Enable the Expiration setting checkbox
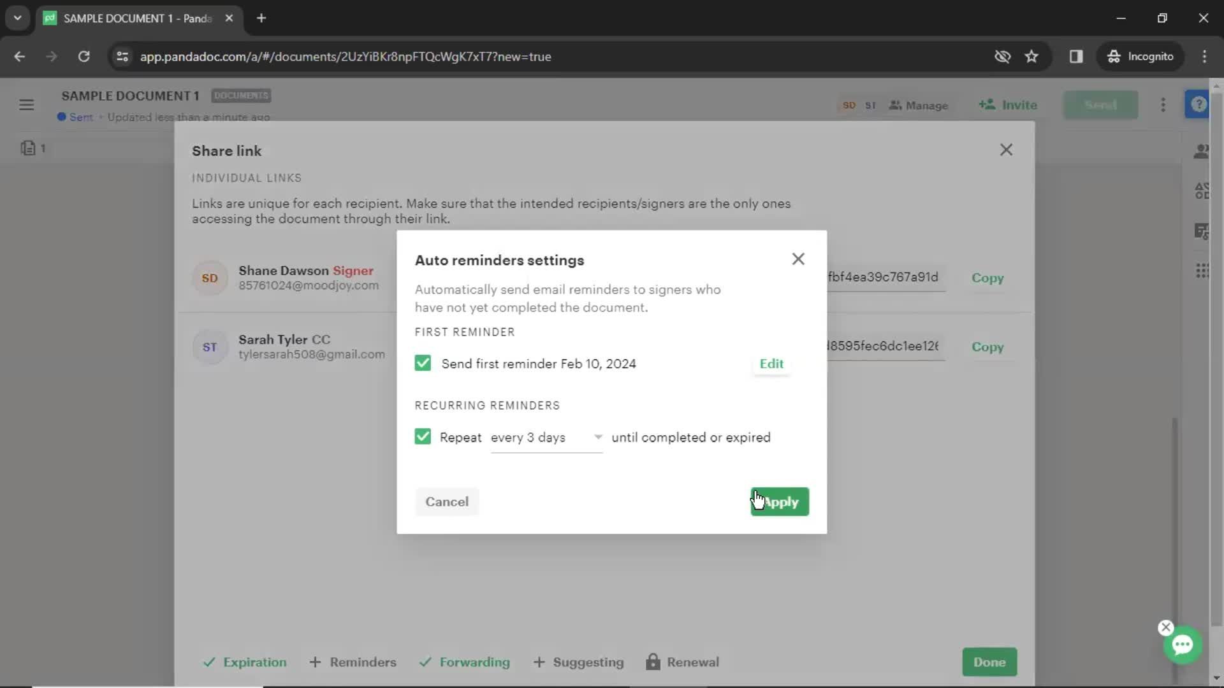 coord(208,662)
